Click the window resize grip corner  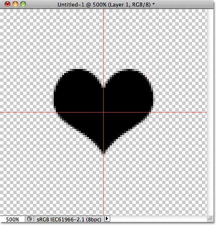[210, 218]
